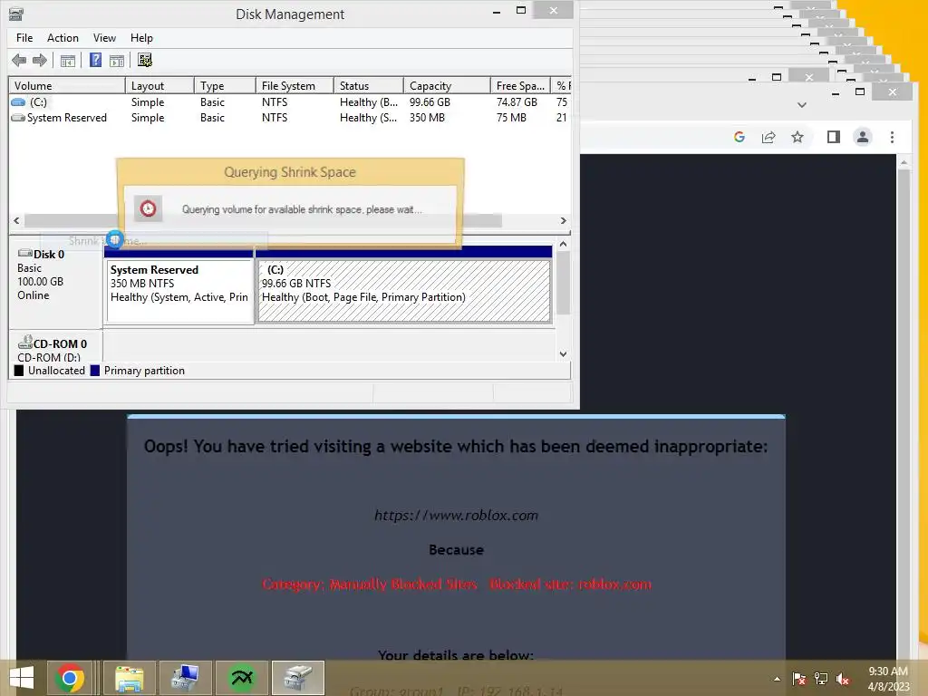Click the https://www.roblox.com blocked URL text
Screen dimensions: 928x696
[457, 516]
